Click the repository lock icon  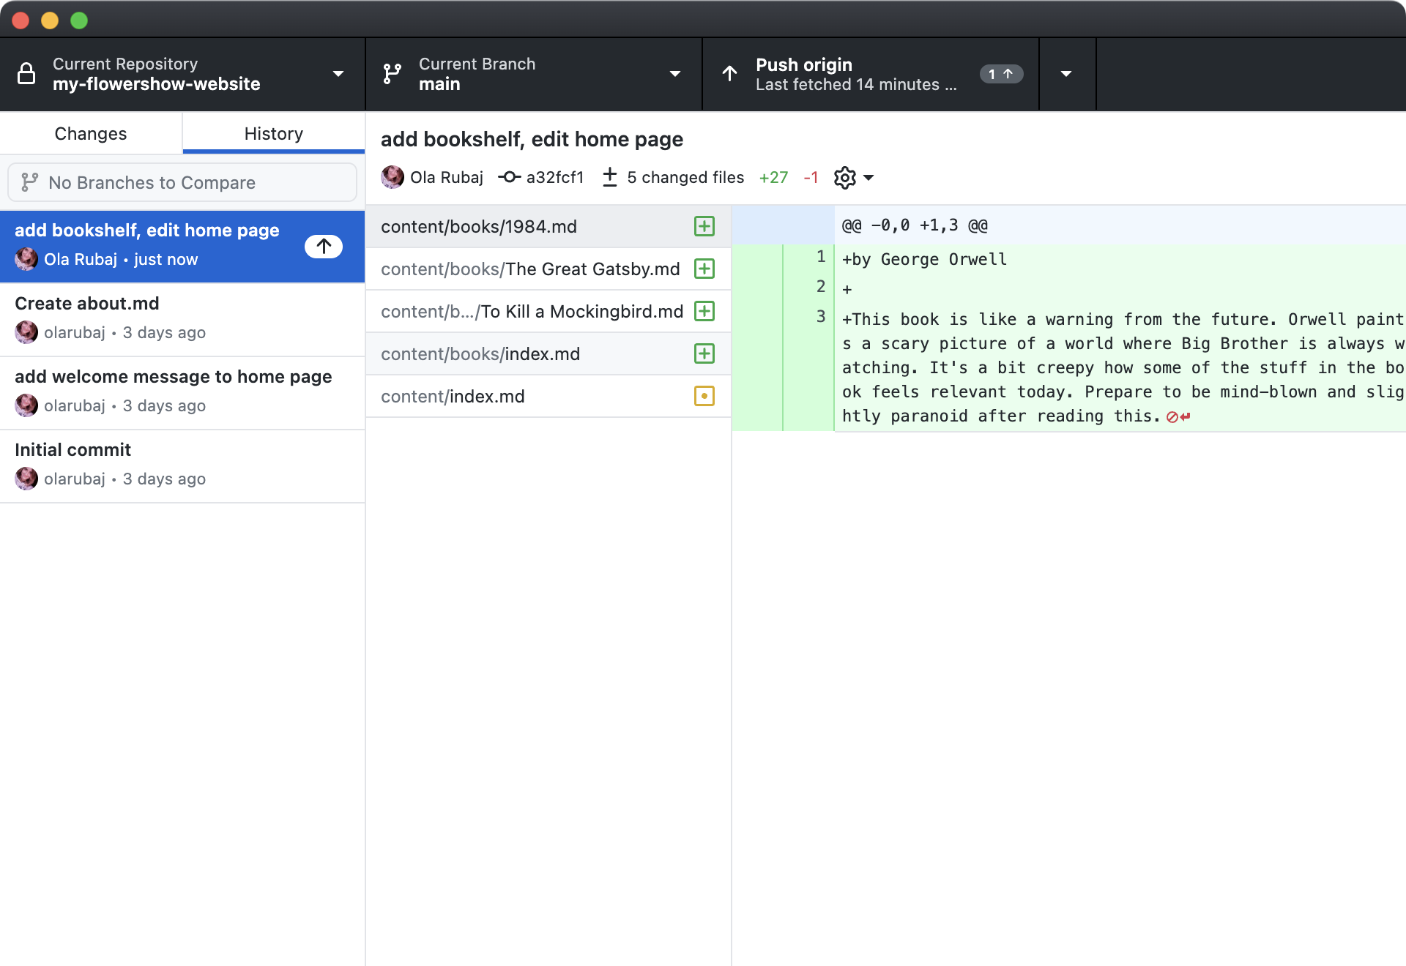(x=26, y=74)
